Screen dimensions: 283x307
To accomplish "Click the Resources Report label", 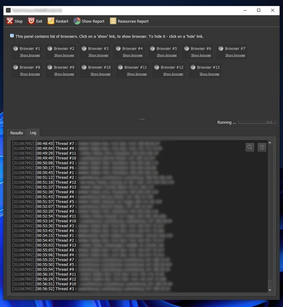I will coord(133,21).
